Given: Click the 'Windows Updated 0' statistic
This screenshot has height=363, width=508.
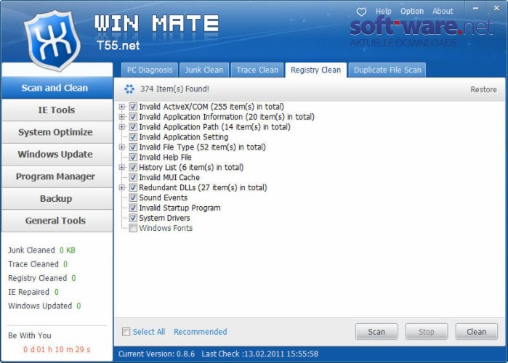Looking at the screenshot, I should 44,306.
